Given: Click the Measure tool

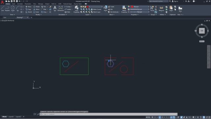Looking at the screenshot, I should [161, 9].
